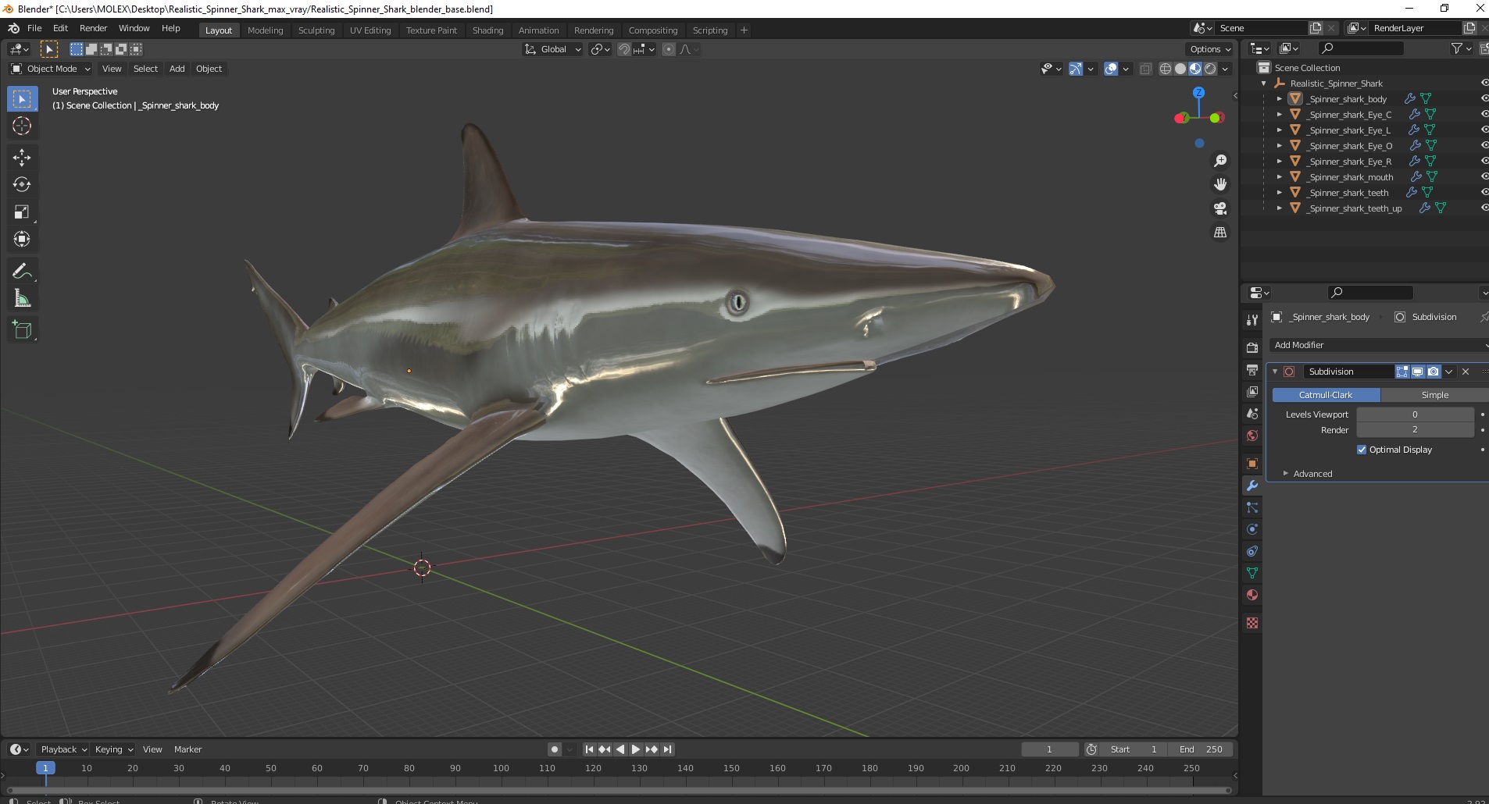Select Simple subdivision type
This screenshot has height=804, width=1489.
1434,395
